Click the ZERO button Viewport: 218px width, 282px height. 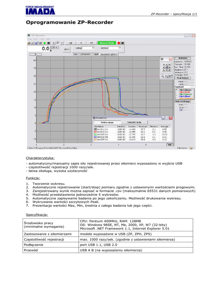66,49
